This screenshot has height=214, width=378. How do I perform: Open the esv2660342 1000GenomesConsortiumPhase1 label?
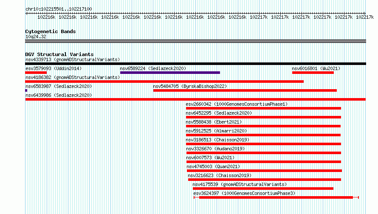coord(237,104)
